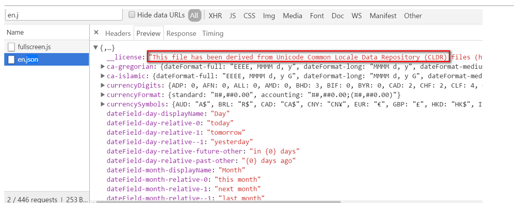Viewport: 514px width, 203px height.
Task: Open the Response tab
Action: [181, 33]
